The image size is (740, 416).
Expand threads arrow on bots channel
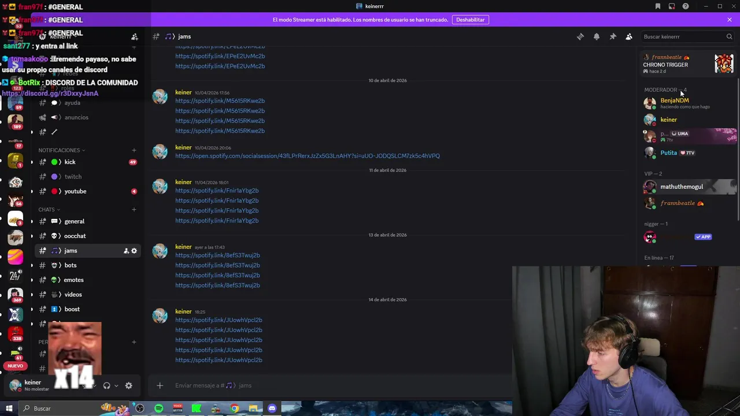click(32, 265)
